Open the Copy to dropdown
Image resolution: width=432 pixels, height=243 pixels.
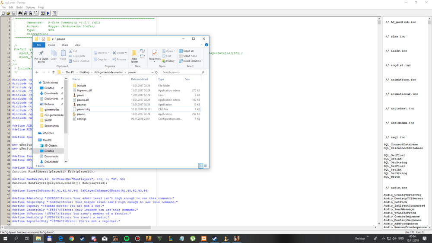point(102,59)
